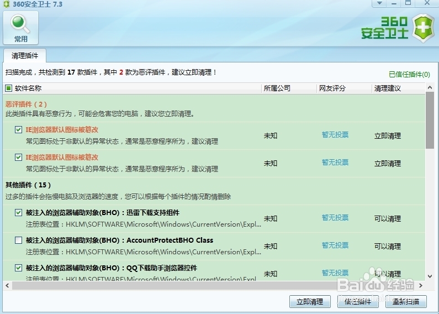Screen dimensions: 439x314
Task: Uncheck the first IE浏览器默认图标被篡改 item
Action: click(18, 130)
